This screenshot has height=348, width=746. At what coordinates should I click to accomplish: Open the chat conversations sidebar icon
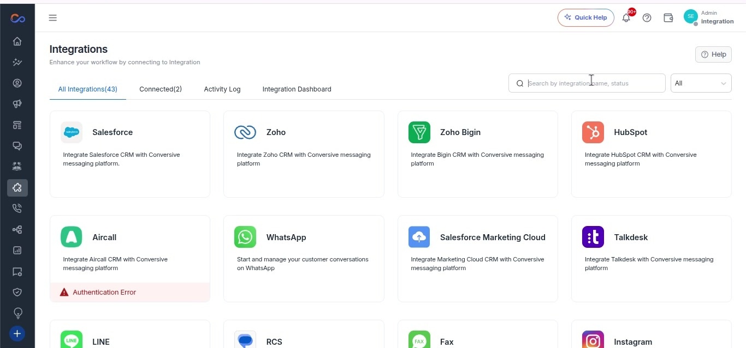(x=17, y=146)
